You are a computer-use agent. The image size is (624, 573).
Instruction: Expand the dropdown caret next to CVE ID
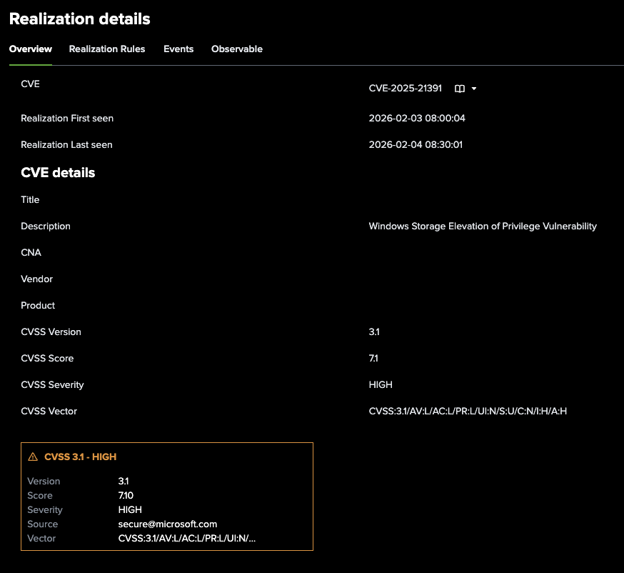click(474, 89)
